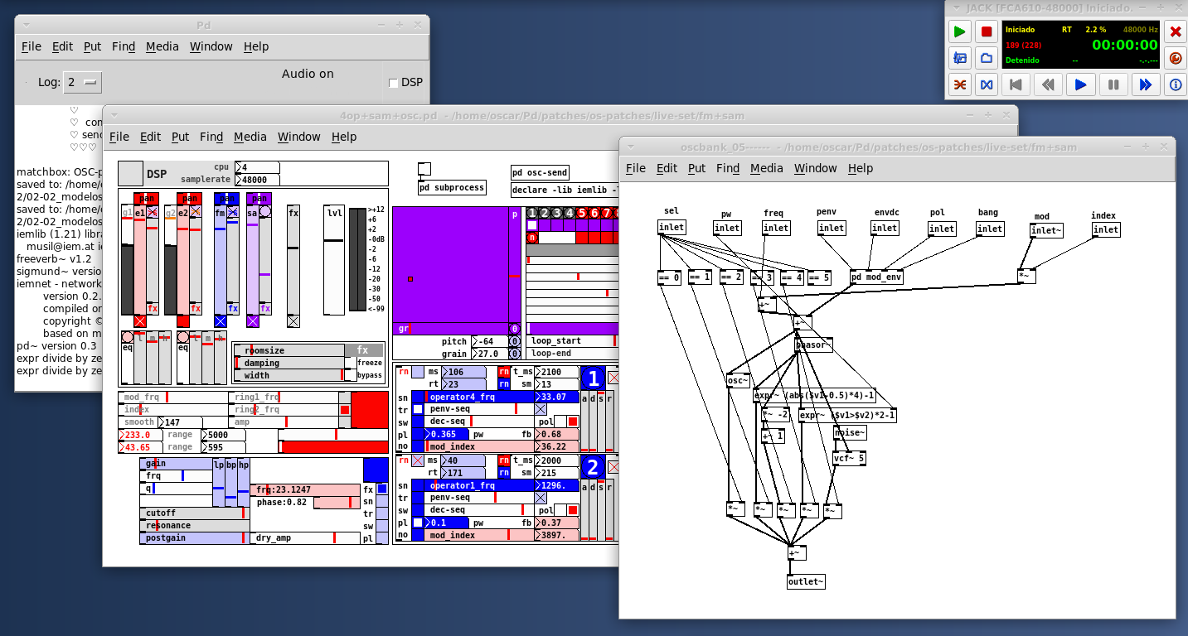Click the roomsize slider
Viewport: 1188px width, 636px height.
[289, 350]
